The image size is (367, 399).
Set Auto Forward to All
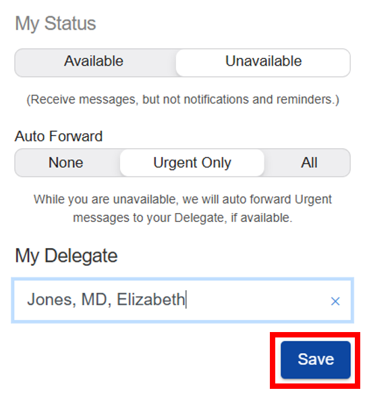point(309,162)
